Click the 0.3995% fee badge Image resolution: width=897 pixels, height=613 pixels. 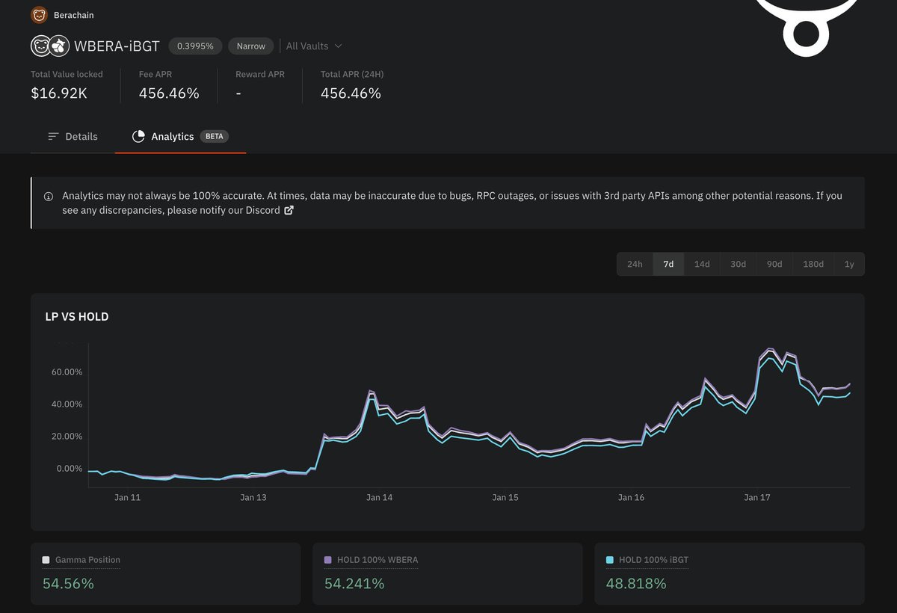(x=195, y=46)
